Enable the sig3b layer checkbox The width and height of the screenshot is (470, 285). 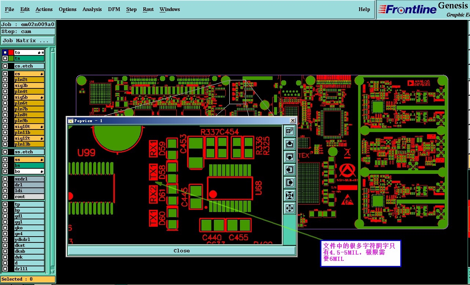point(5,85)
